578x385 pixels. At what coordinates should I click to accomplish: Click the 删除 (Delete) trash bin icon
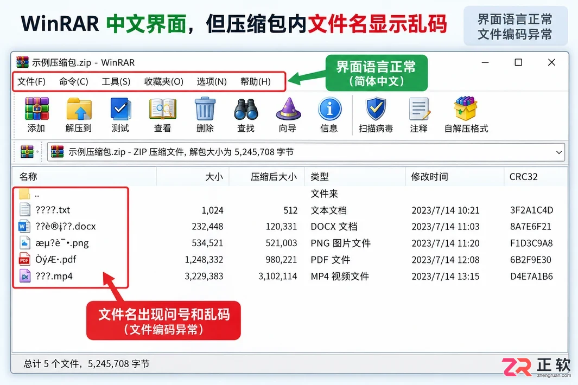point(205,108)
